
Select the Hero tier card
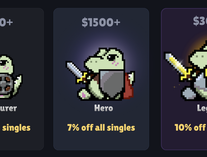[x=101, y=79]
